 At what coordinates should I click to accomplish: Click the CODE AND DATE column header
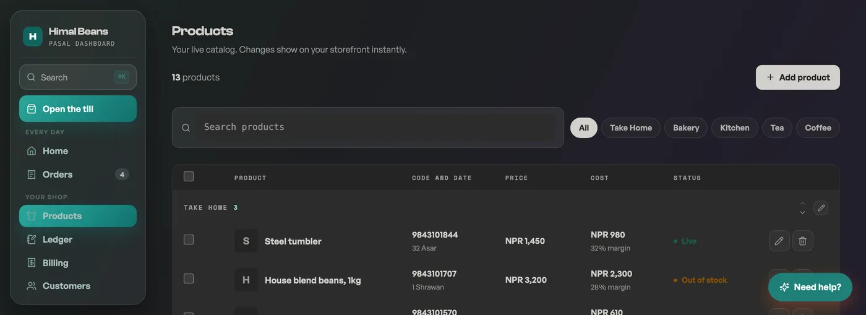[442, 178]
